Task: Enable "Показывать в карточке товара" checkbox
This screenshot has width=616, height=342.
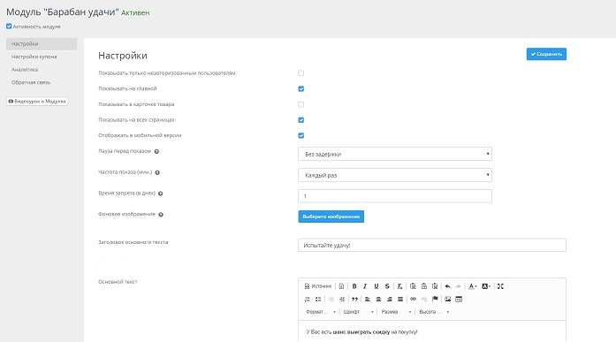Action: (x=300, y=104)
